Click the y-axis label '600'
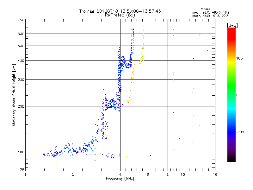The width and height of the screenshot is (253, 190). click(x=21, y=34)
